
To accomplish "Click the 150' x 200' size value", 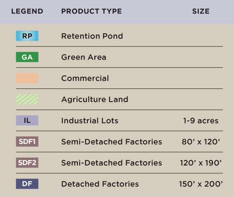I will (201, 184).
